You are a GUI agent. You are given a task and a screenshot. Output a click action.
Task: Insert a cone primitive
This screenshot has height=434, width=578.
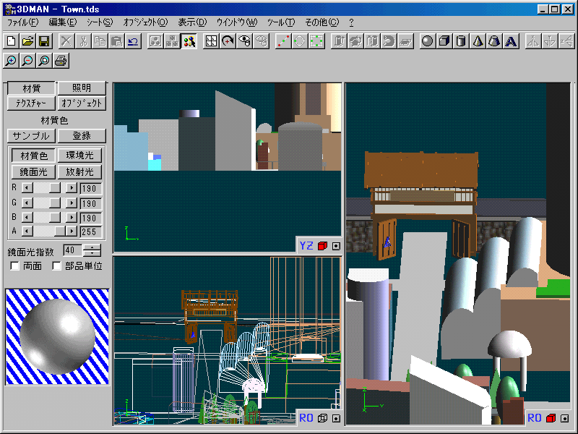pyautogui.click(x=478, y=41)
